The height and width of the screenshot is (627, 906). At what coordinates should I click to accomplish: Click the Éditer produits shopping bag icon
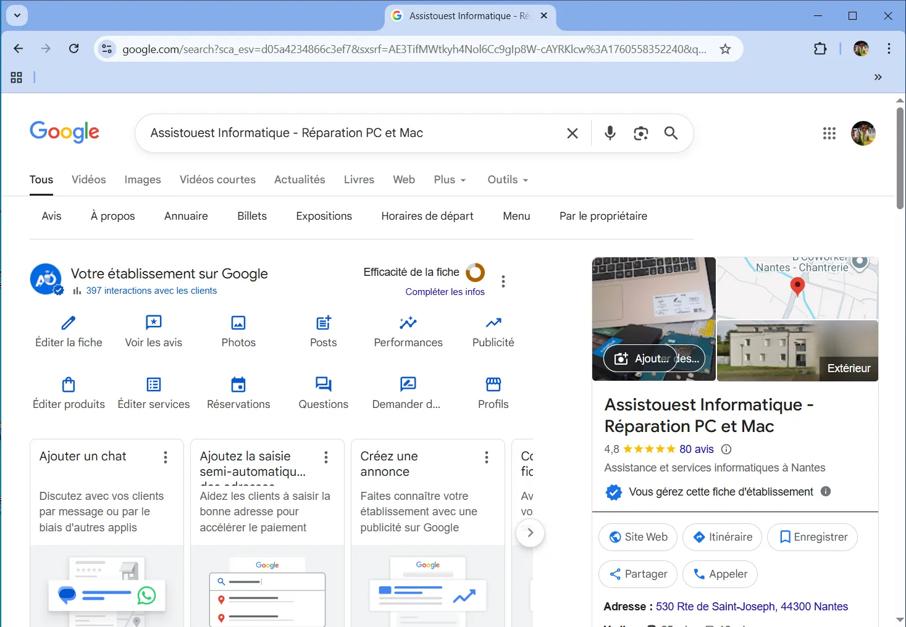pos(69,384)
